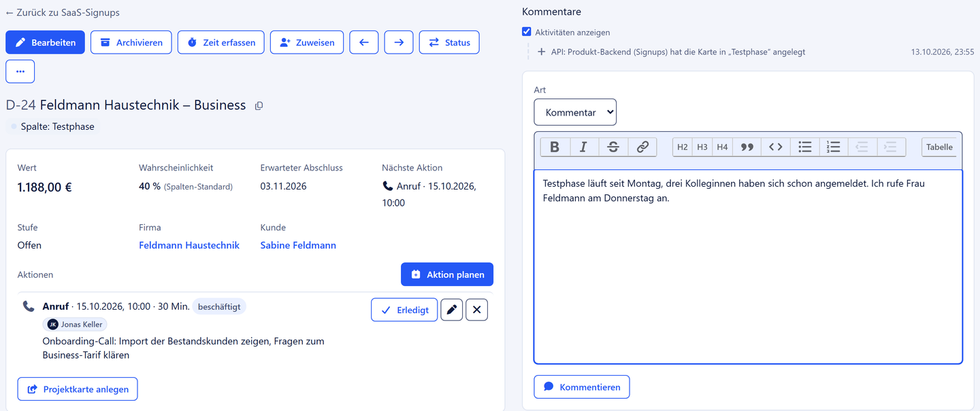Viewport: 980px width, 411px height.
Task: Open Zeit erfassen time tracking
Action: tap(221, 42)
